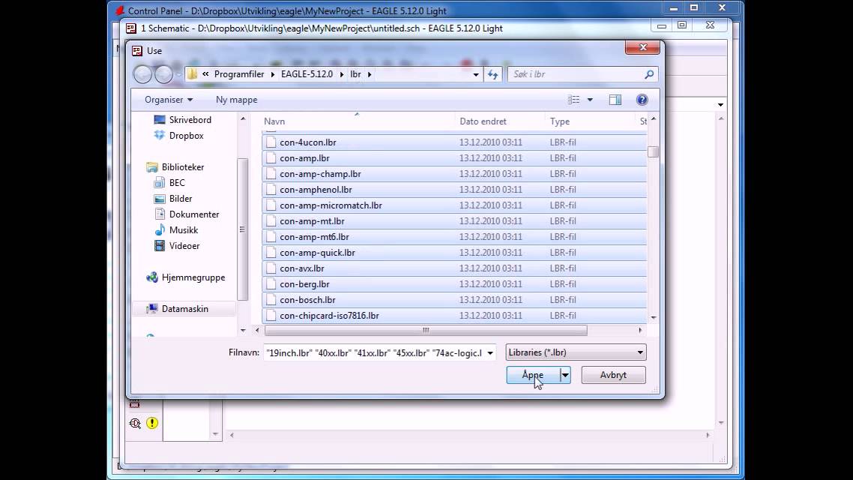Toggle the preview pane icon

[x=615, y=100]
